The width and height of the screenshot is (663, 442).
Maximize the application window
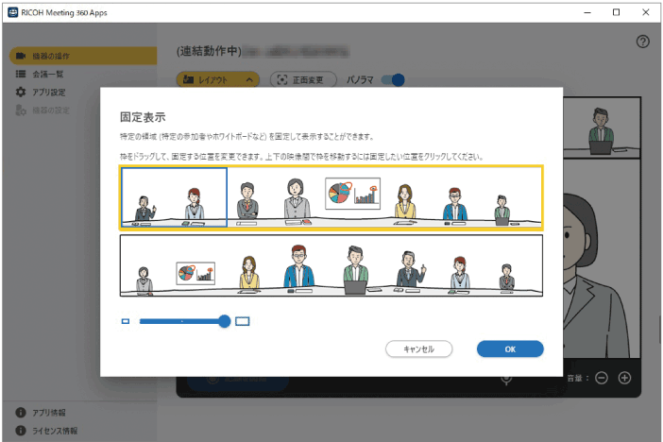(616, 12)
